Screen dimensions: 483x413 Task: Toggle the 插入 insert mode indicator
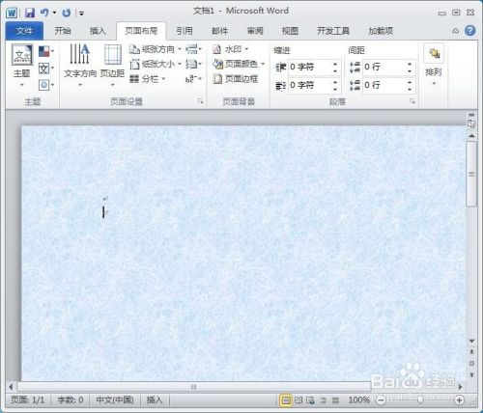coord(155,399)
